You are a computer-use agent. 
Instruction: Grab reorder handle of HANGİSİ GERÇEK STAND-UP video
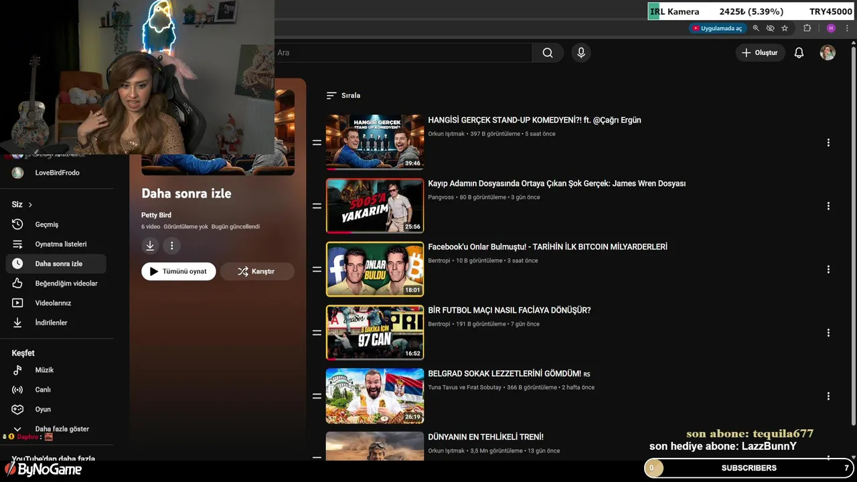pyautogui.click(x=317, y=143)
